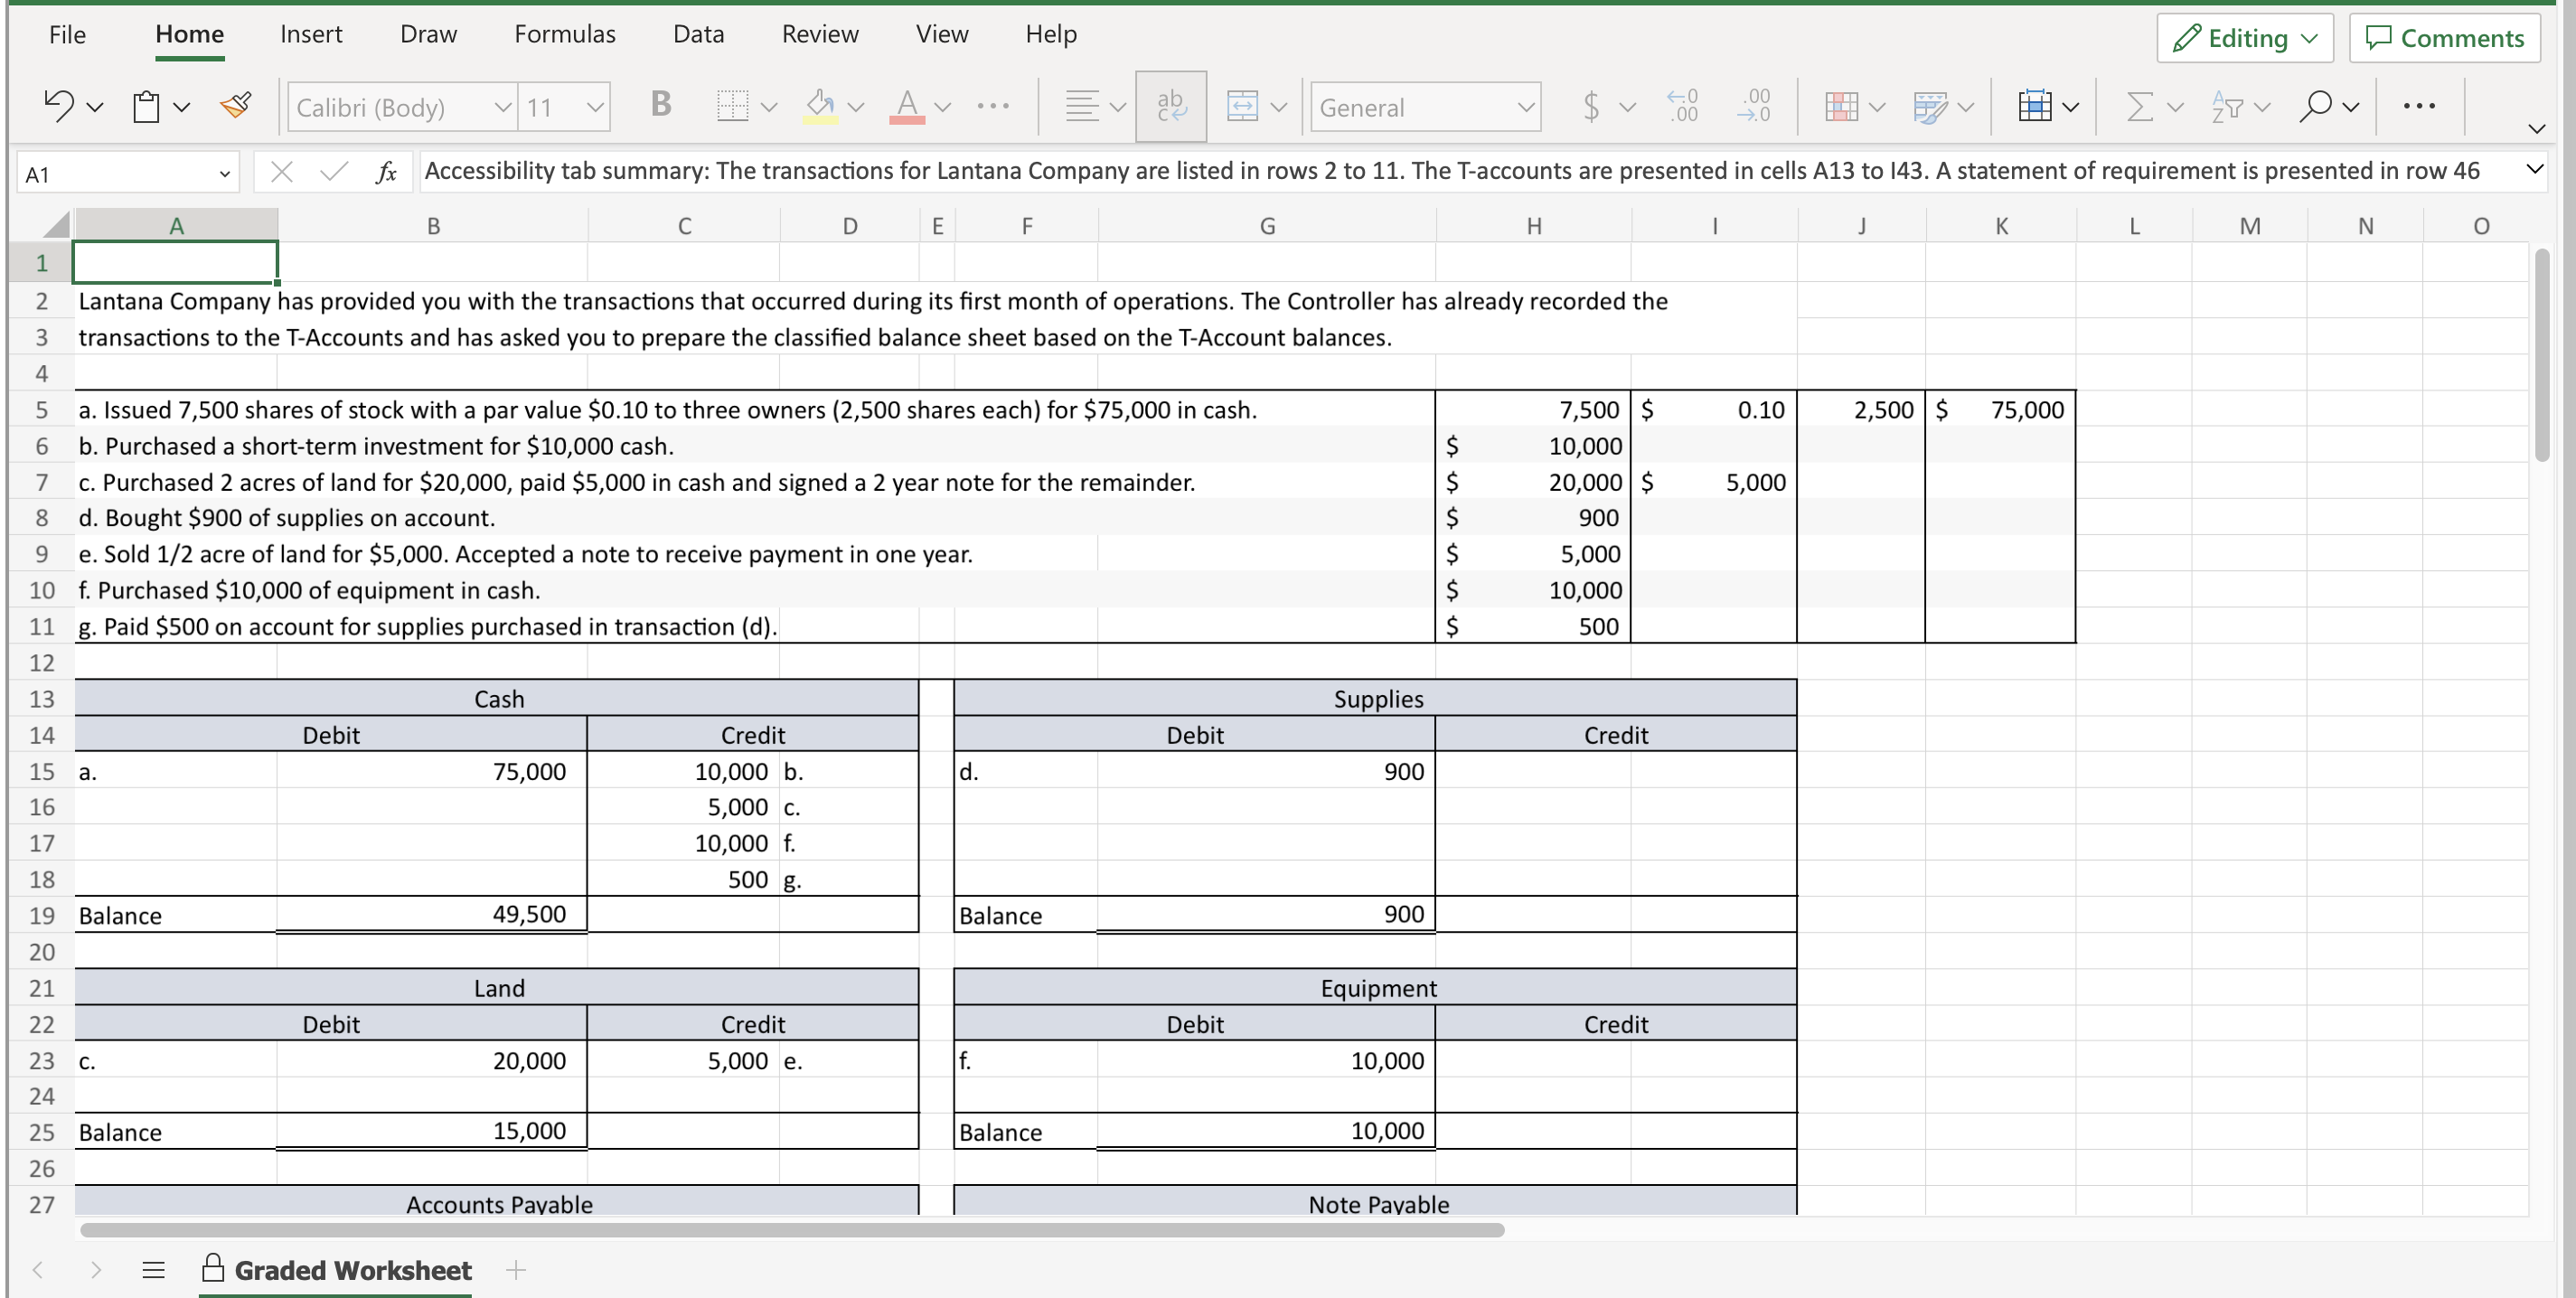Screen dimensions: 2576x1298
Task: Open the Calibri font name dropdown
Action: [x=502, y=107]
